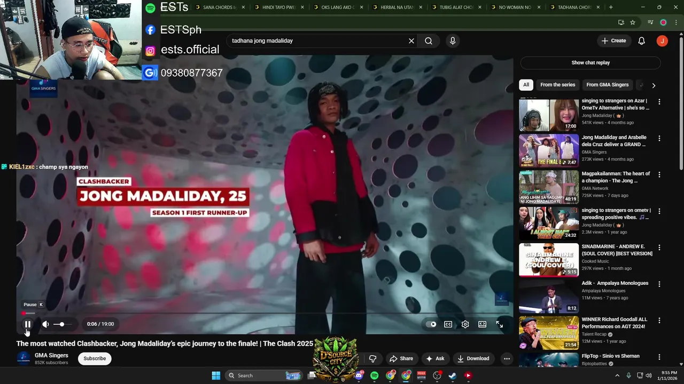Click the Windows taskbar search box
This screenshot has width=684, height=384.
(x=265, y=375)
